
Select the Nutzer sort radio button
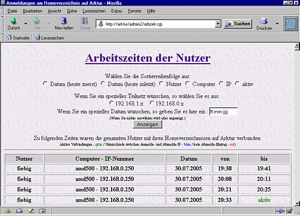click(x=161, y=83)
